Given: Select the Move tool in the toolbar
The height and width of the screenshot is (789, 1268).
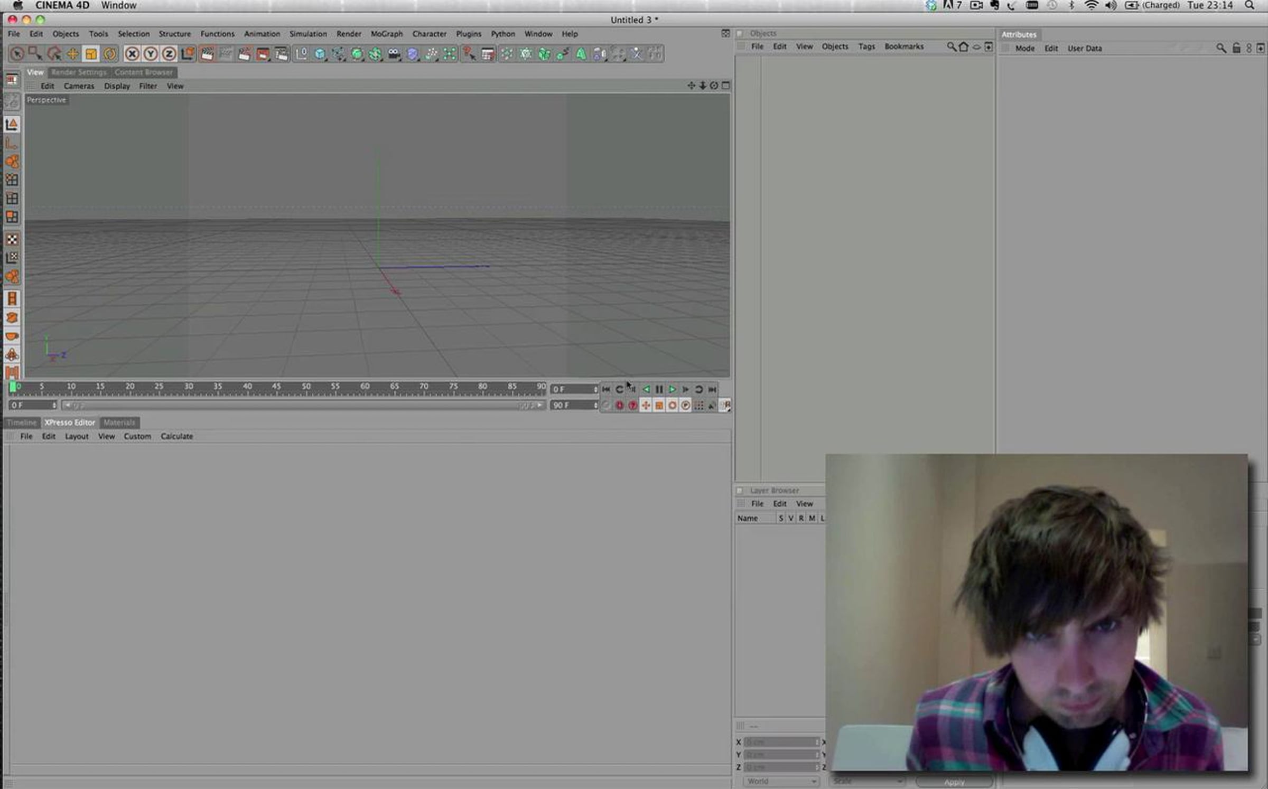Looking at the screenshot, I should (x=72, y=54).
